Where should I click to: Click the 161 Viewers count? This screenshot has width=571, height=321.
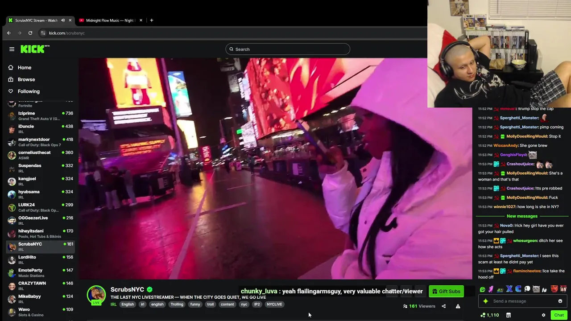tap(419, 306)
